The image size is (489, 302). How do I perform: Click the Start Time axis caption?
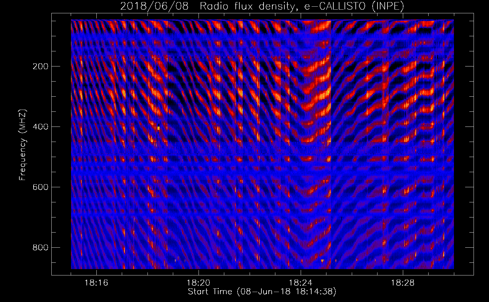[262, 292]
